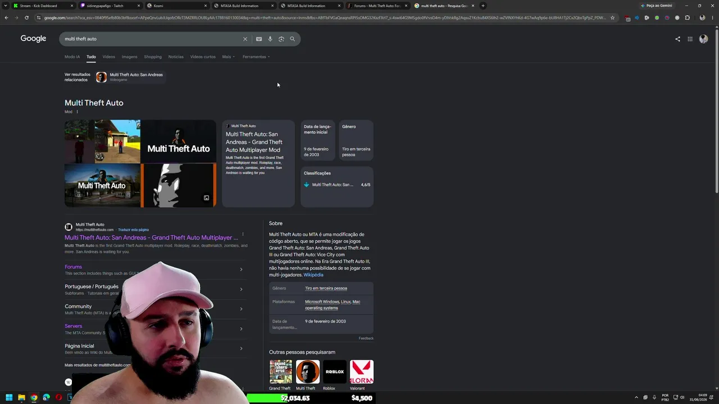Open the on-screen keyboard input tool
Viewport: 719px width, 404px height.
(259, 39)
